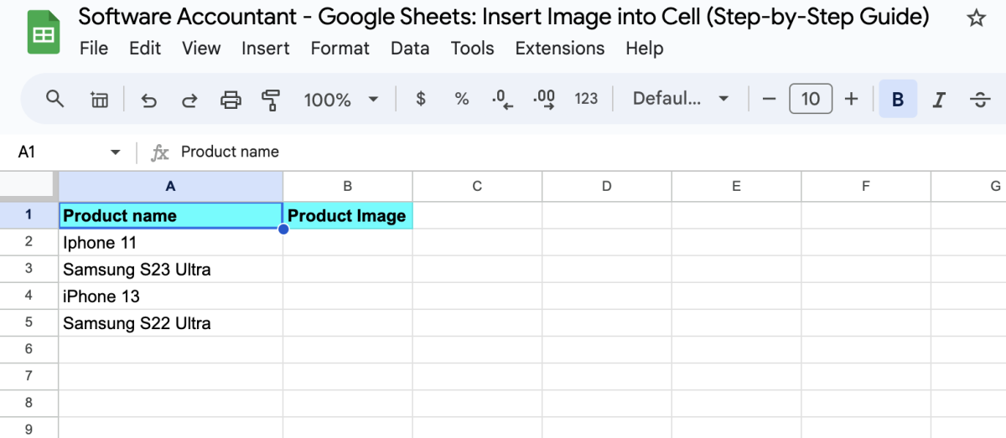Select row 5 header
This screenshot has height=438, width=1006.
click(29, 322)
